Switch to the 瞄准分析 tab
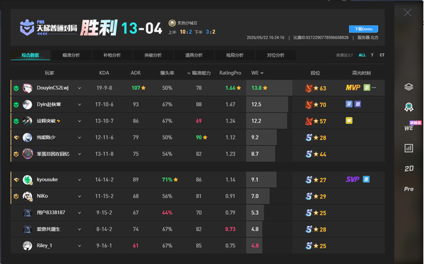Screen dimensions: 424x264 71,55
